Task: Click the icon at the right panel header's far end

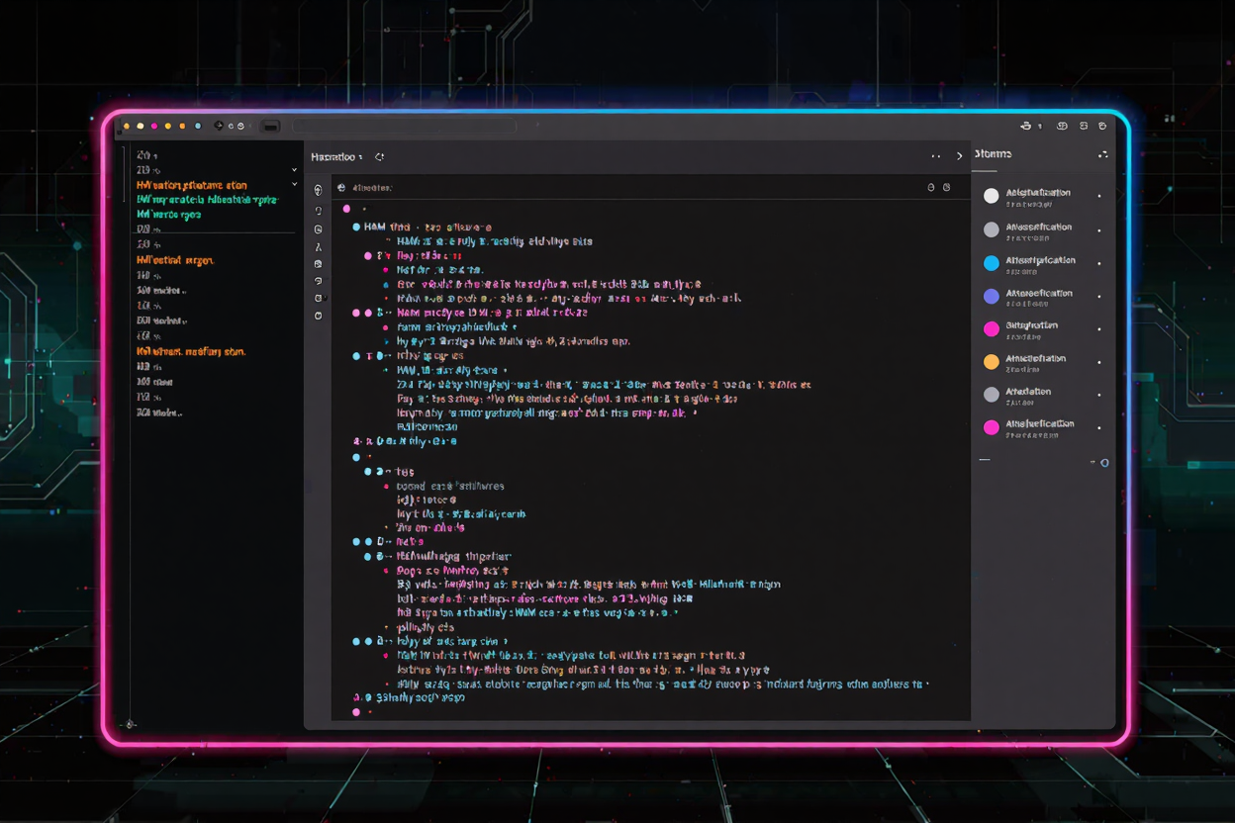Action: (x=1102, y=154)
